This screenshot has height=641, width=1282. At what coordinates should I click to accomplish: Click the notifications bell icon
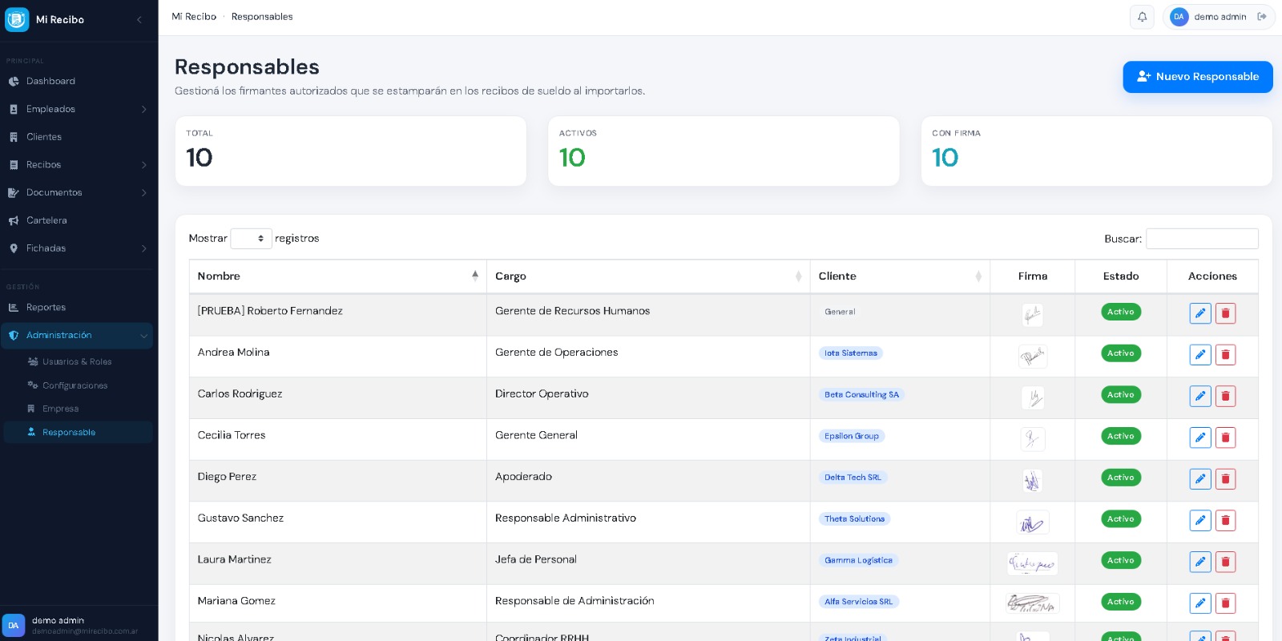[1142, 17]
